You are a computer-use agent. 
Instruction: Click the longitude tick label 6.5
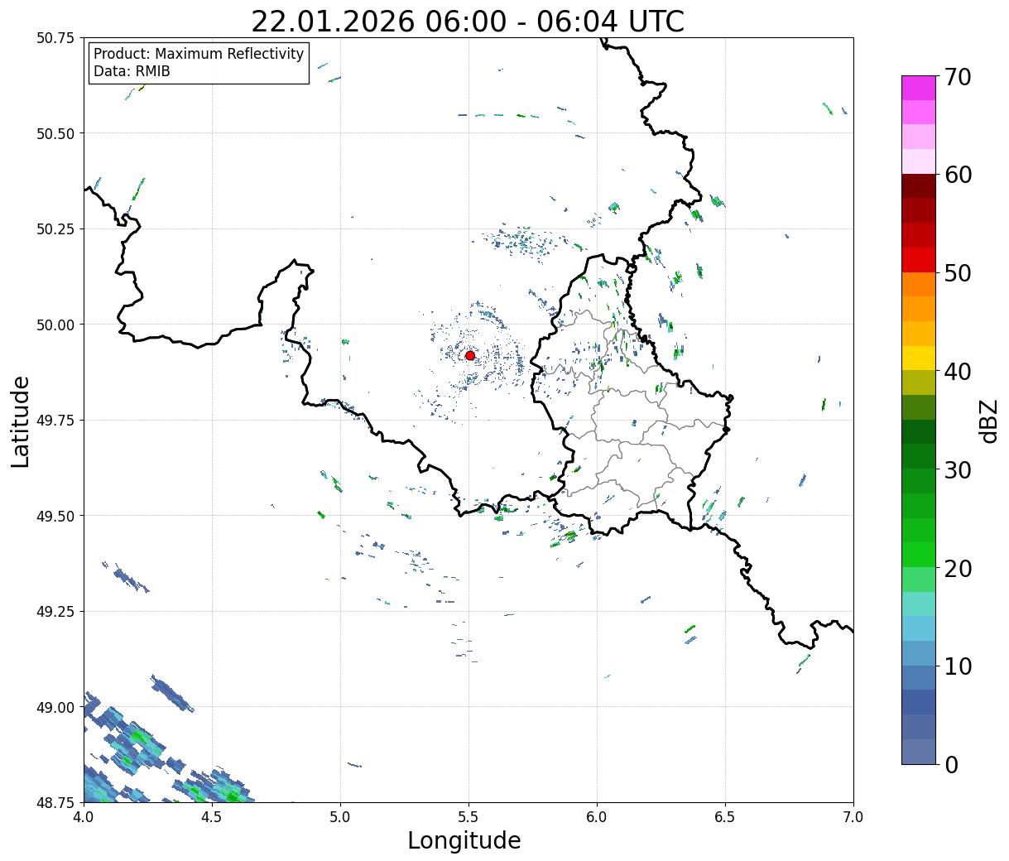point(725,817)
